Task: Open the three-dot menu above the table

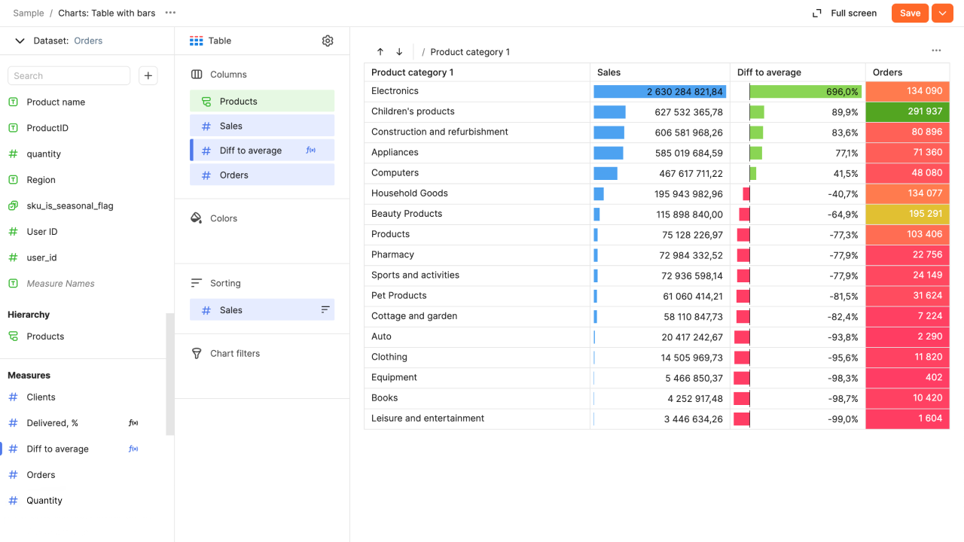Action: (x=936, y=50)
